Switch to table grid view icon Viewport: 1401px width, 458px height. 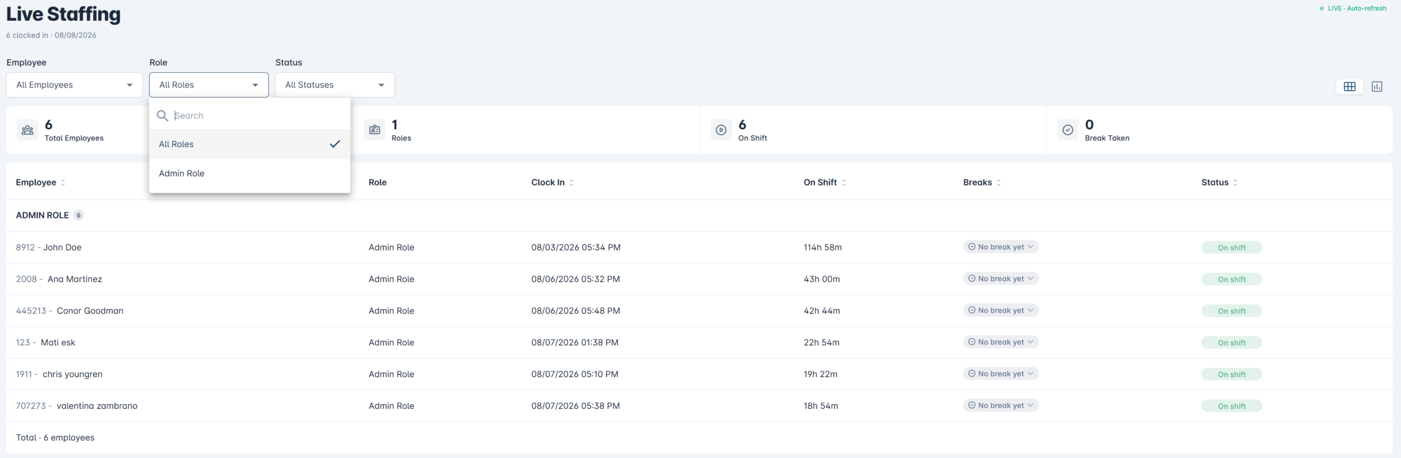pyautogui.click(x=1350, y=86)
